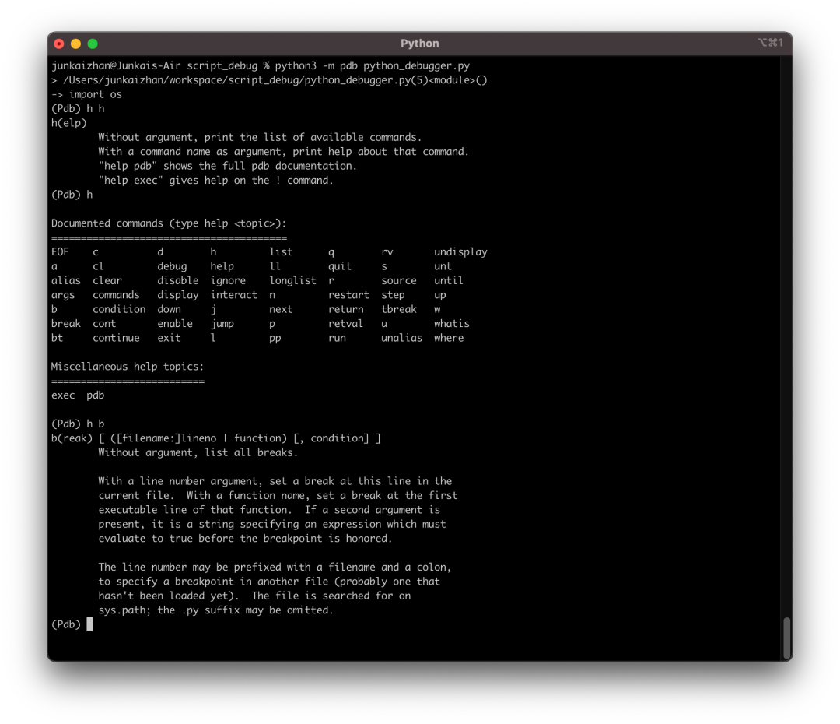
Task: Click the 'step' command entry
Action: point(393,296)
